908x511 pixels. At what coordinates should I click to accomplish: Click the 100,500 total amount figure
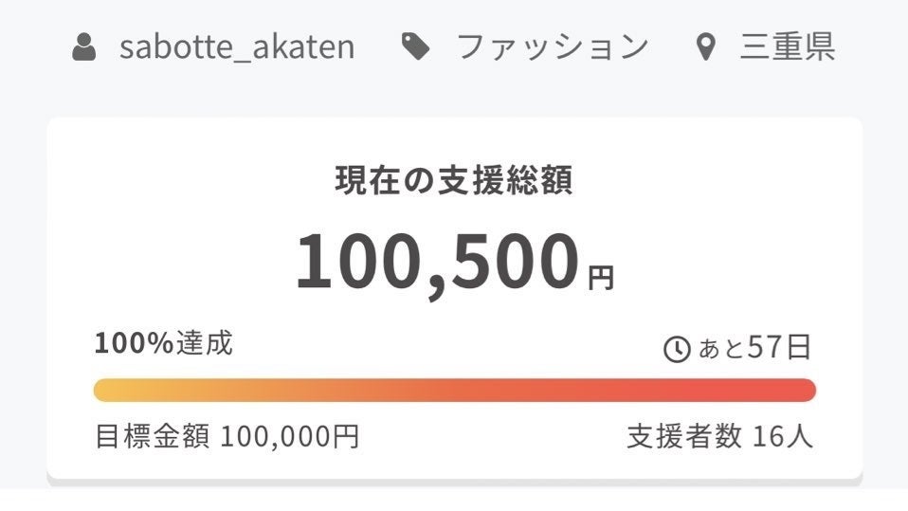point(437,263)
